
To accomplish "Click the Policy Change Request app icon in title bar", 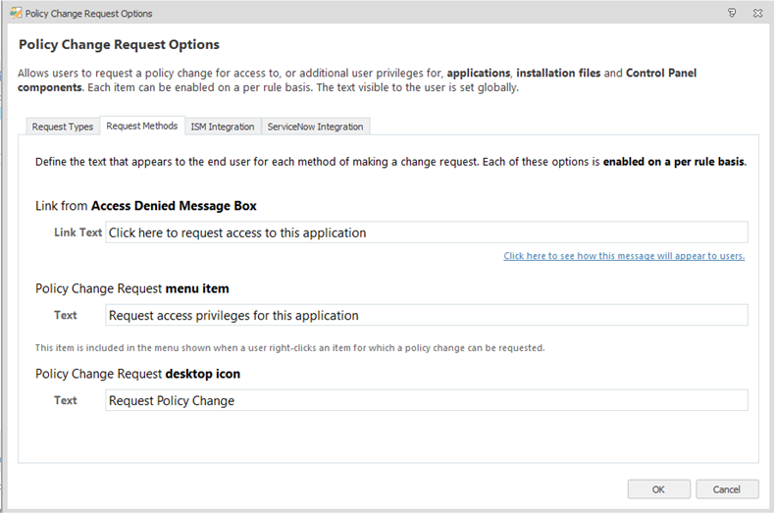I will (x=14, y=14).
